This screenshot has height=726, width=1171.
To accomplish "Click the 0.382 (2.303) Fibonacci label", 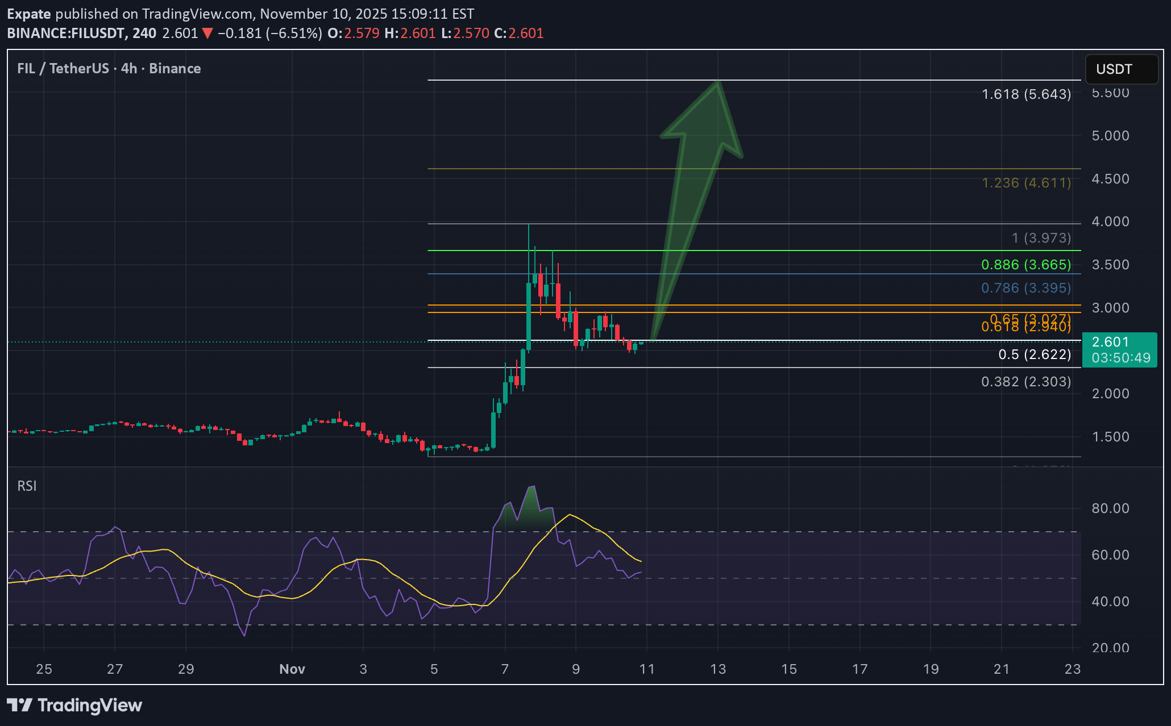I will (x=1026, y=382).
